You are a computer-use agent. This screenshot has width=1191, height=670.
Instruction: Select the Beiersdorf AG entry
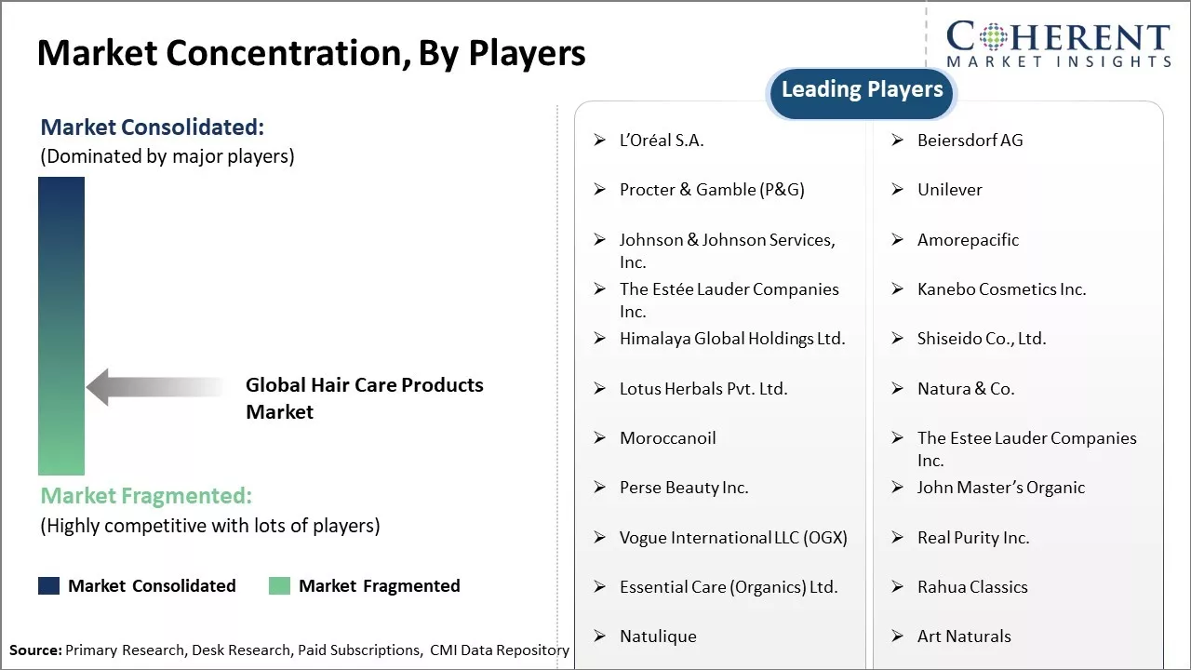coord(970,141)
